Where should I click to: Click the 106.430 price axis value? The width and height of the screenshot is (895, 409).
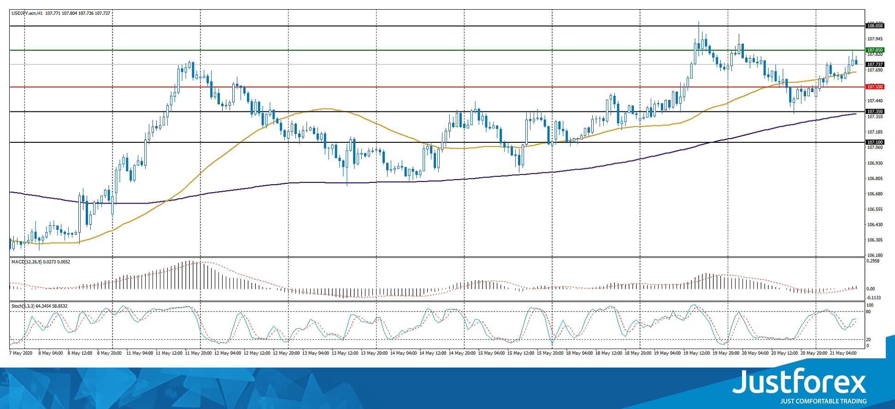click(x=875, y=224)
